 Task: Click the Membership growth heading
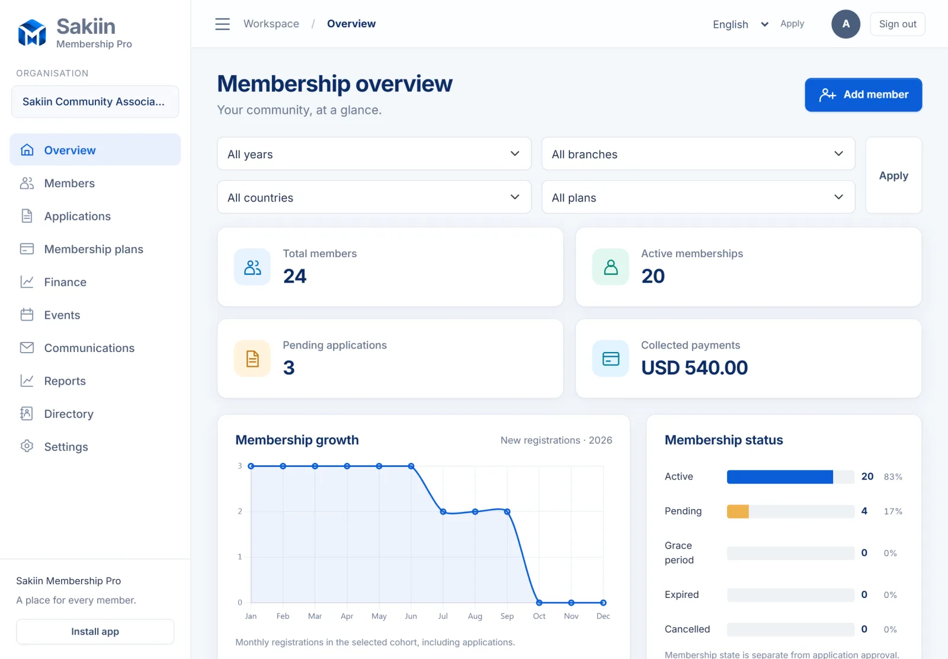[297, 440]
